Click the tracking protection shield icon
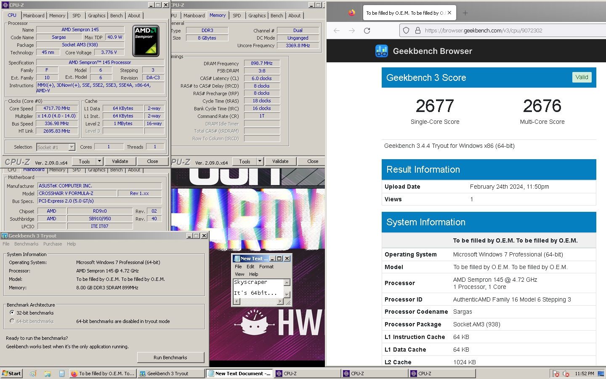Screen dimensions: 606x379 [x=406, y=30]
